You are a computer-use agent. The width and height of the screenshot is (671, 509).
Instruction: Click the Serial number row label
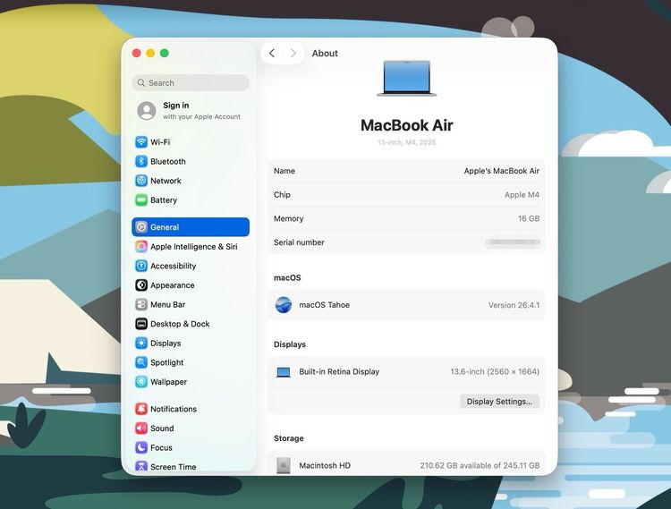click(x=299, y=242)
